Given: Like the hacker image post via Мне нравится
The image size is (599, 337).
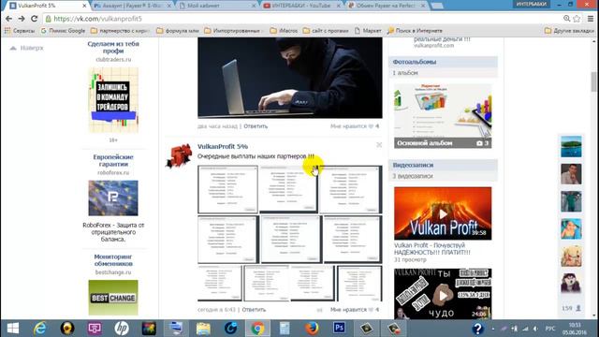Looking at the screenshot, I should click(355, 126).
